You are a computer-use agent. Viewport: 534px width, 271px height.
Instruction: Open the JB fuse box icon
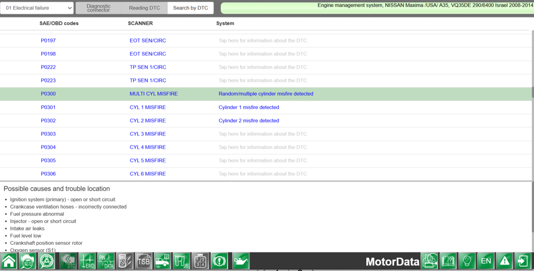tap(181, 261)
